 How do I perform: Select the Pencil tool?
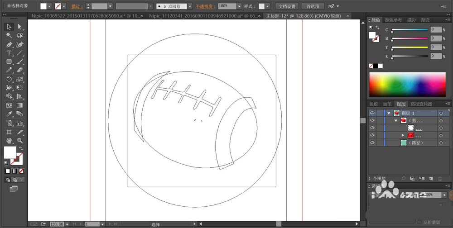coord(9,71)
